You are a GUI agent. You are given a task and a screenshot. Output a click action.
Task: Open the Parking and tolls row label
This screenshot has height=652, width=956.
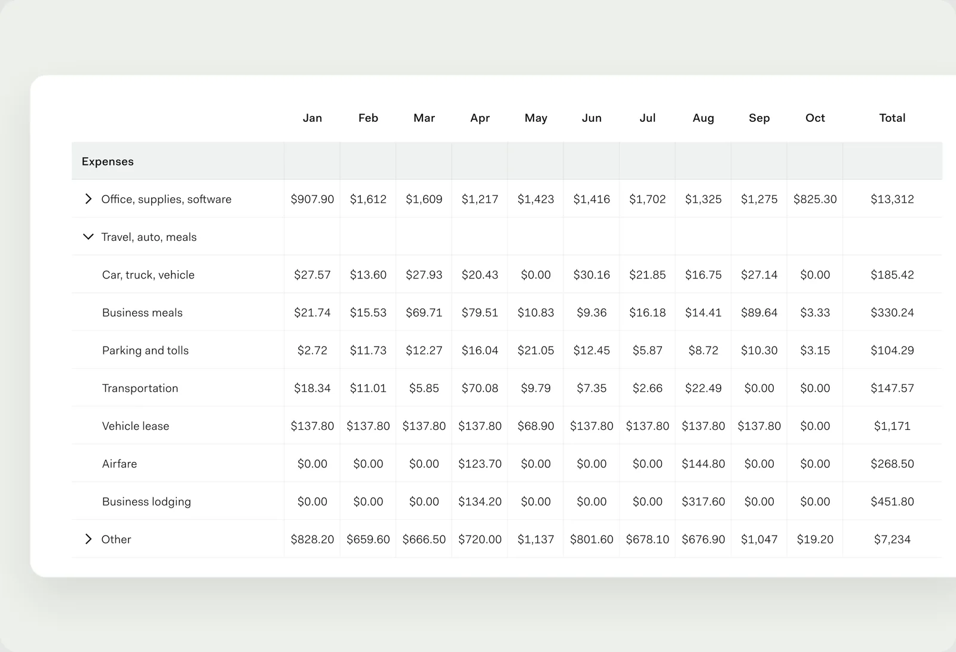click(x=145, y=350)
